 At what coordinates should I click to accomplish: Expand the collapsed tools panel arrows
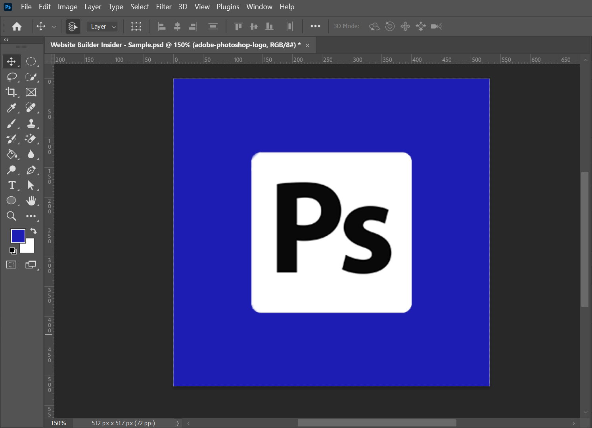6,40
